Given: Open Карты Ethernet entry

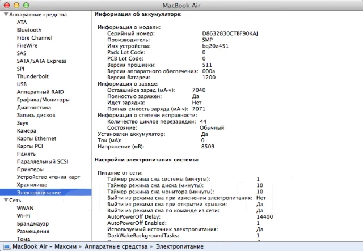Looking at the screenshot, I should pos(36,138).
